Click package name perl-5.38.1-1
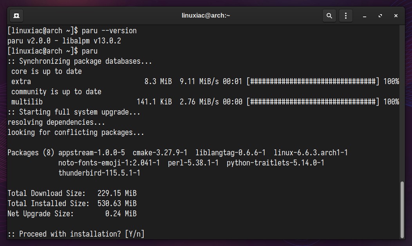 click(193, 163)
